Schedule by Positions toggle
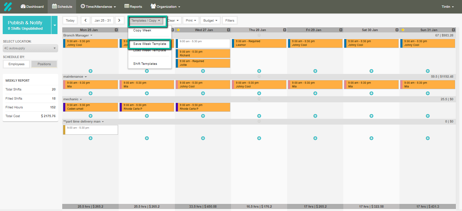This screenshot has height=211, width=462. [x=44, y=64]
